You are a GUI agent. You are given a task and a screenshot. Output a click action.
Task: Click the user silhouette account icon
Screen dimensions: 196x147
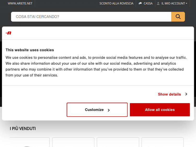coord(158,3)
